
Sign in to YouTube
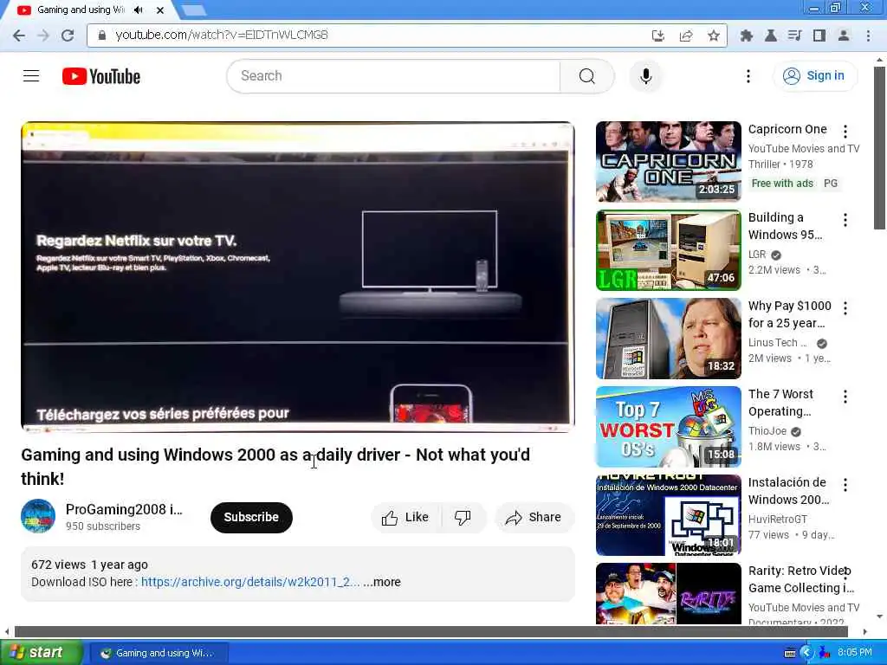[x=814, y=76]
